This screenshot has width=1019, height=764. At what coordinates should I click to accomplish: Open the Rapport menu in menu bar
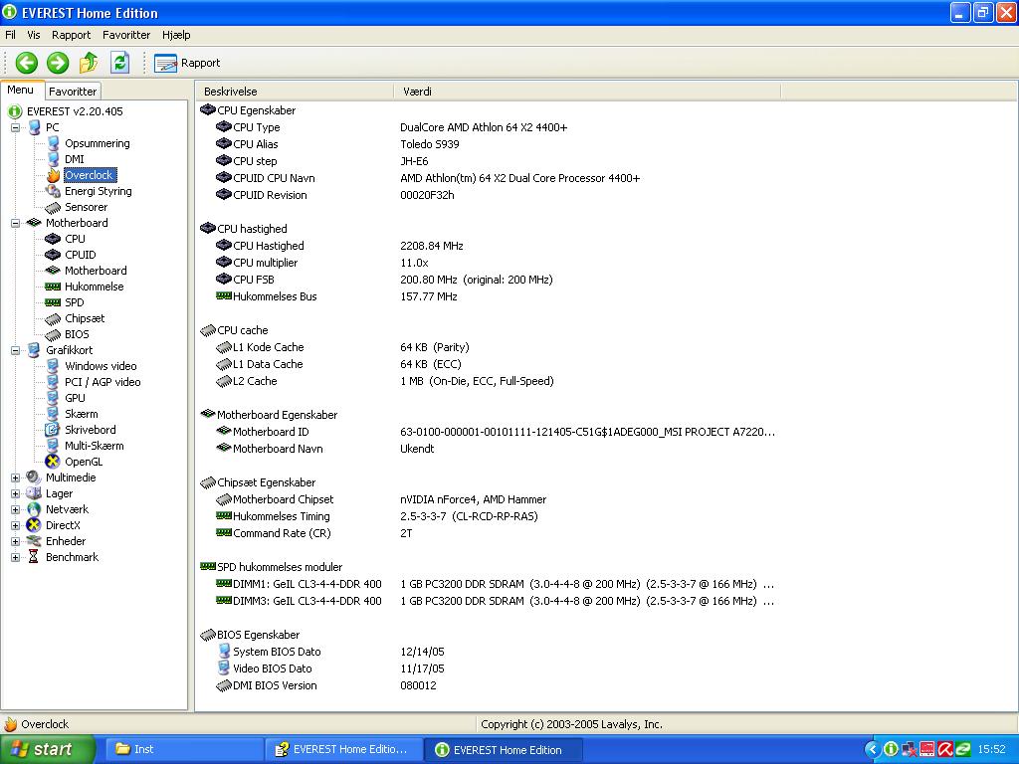click(72, 35)
